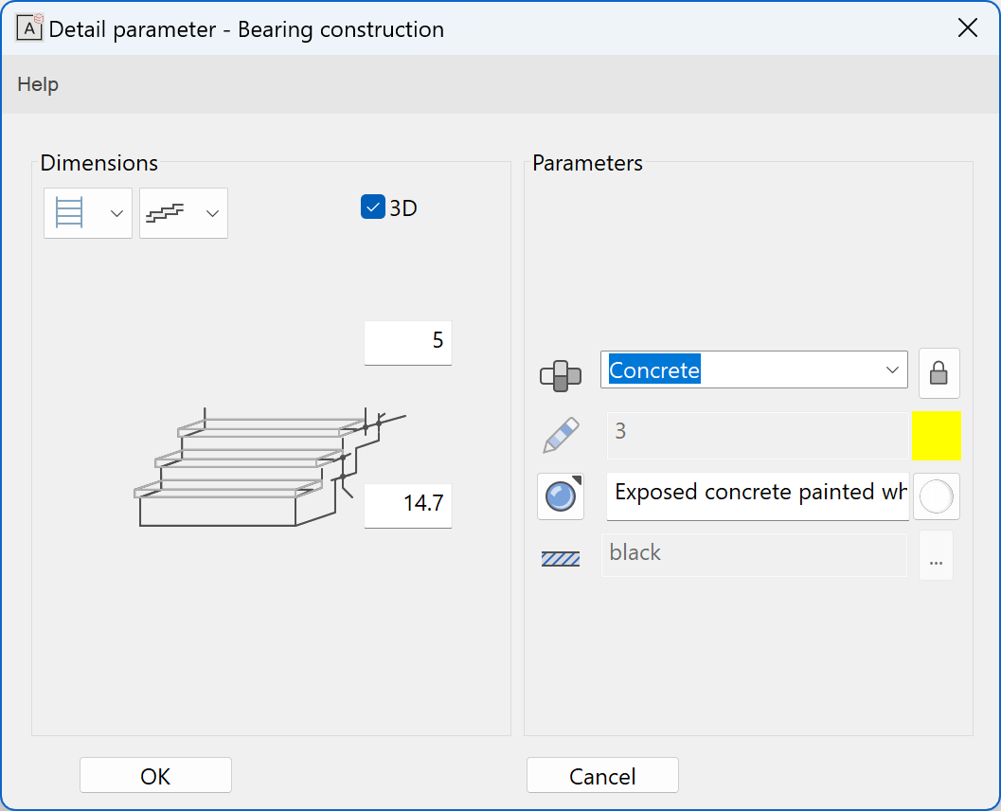Open the Concrete material dropdown

[x=891, y=369]
